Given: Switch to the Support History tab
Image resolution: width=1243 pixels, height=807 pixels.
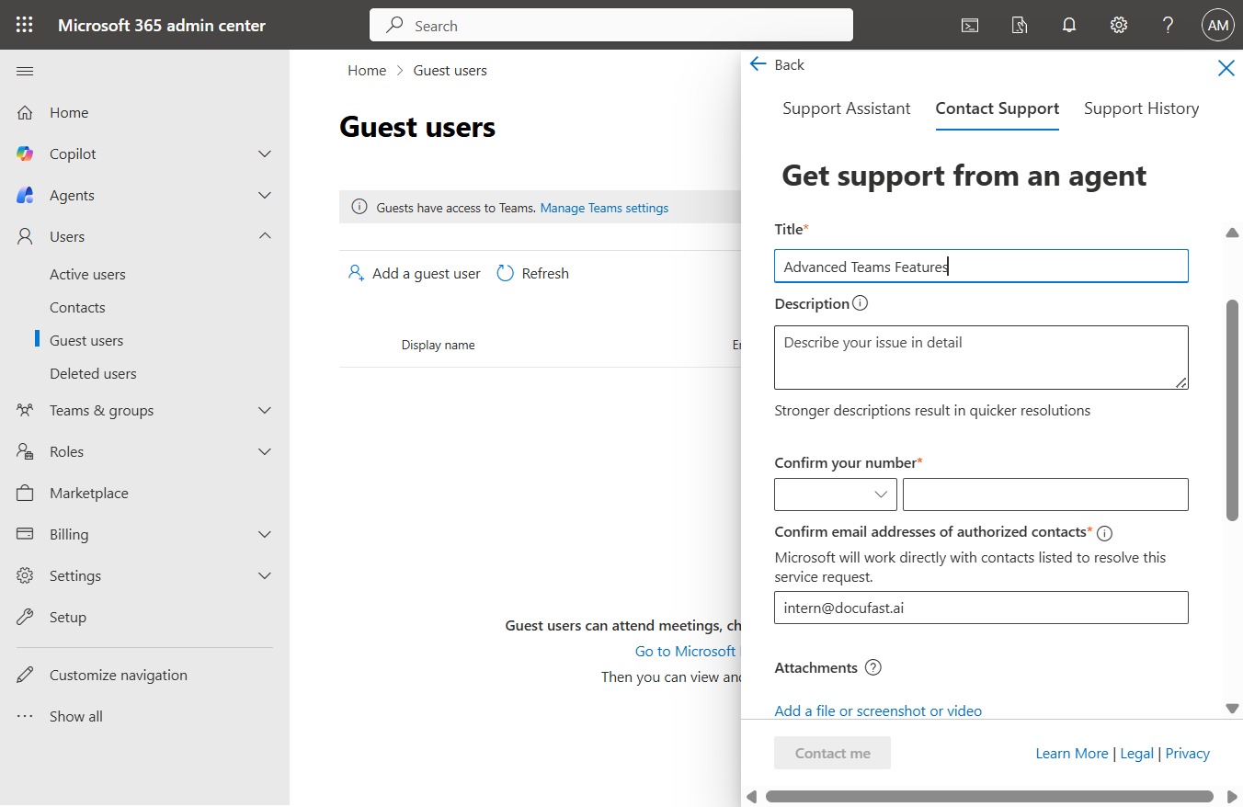Looking at the screenshot, I should [1142, 108].
